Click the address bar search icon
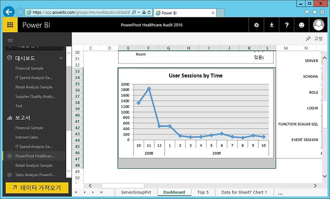Image resolution: width=330 pixels, height=199 pixels. click(134, 12)
